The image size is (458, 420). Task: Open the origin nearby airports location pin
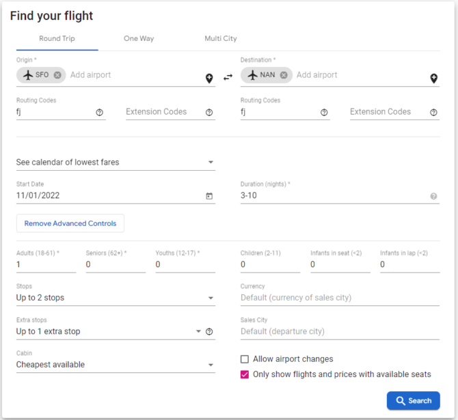click(209, 79)
